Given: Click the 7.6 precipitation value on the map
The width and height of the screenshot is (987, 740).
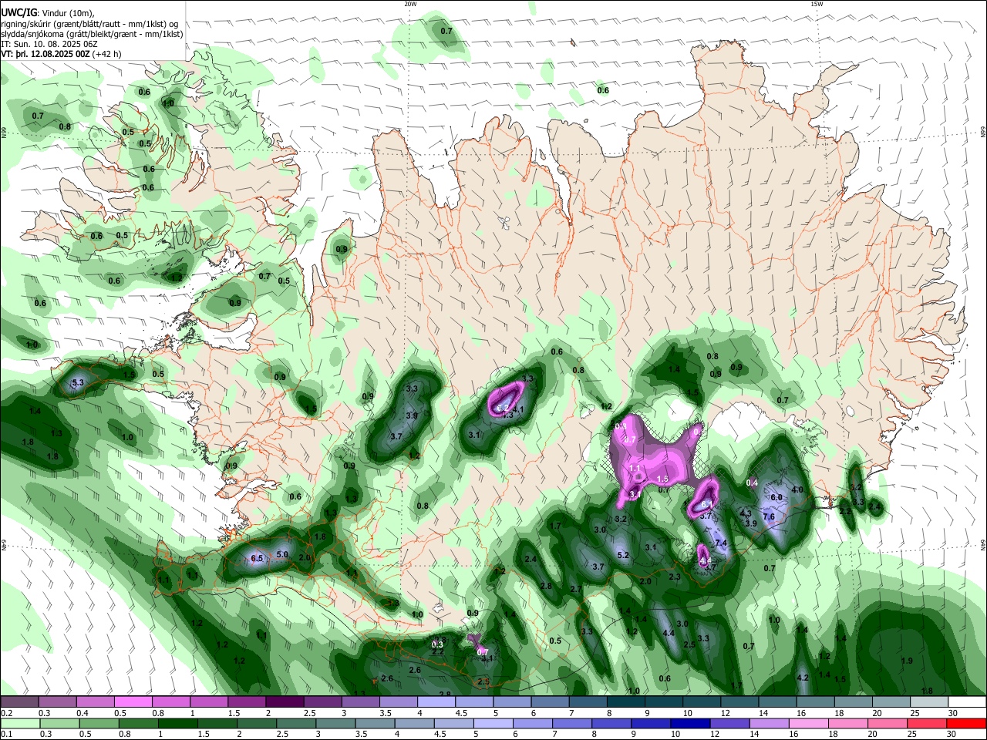Looking at the screenshot, I should tap(769, 516).
